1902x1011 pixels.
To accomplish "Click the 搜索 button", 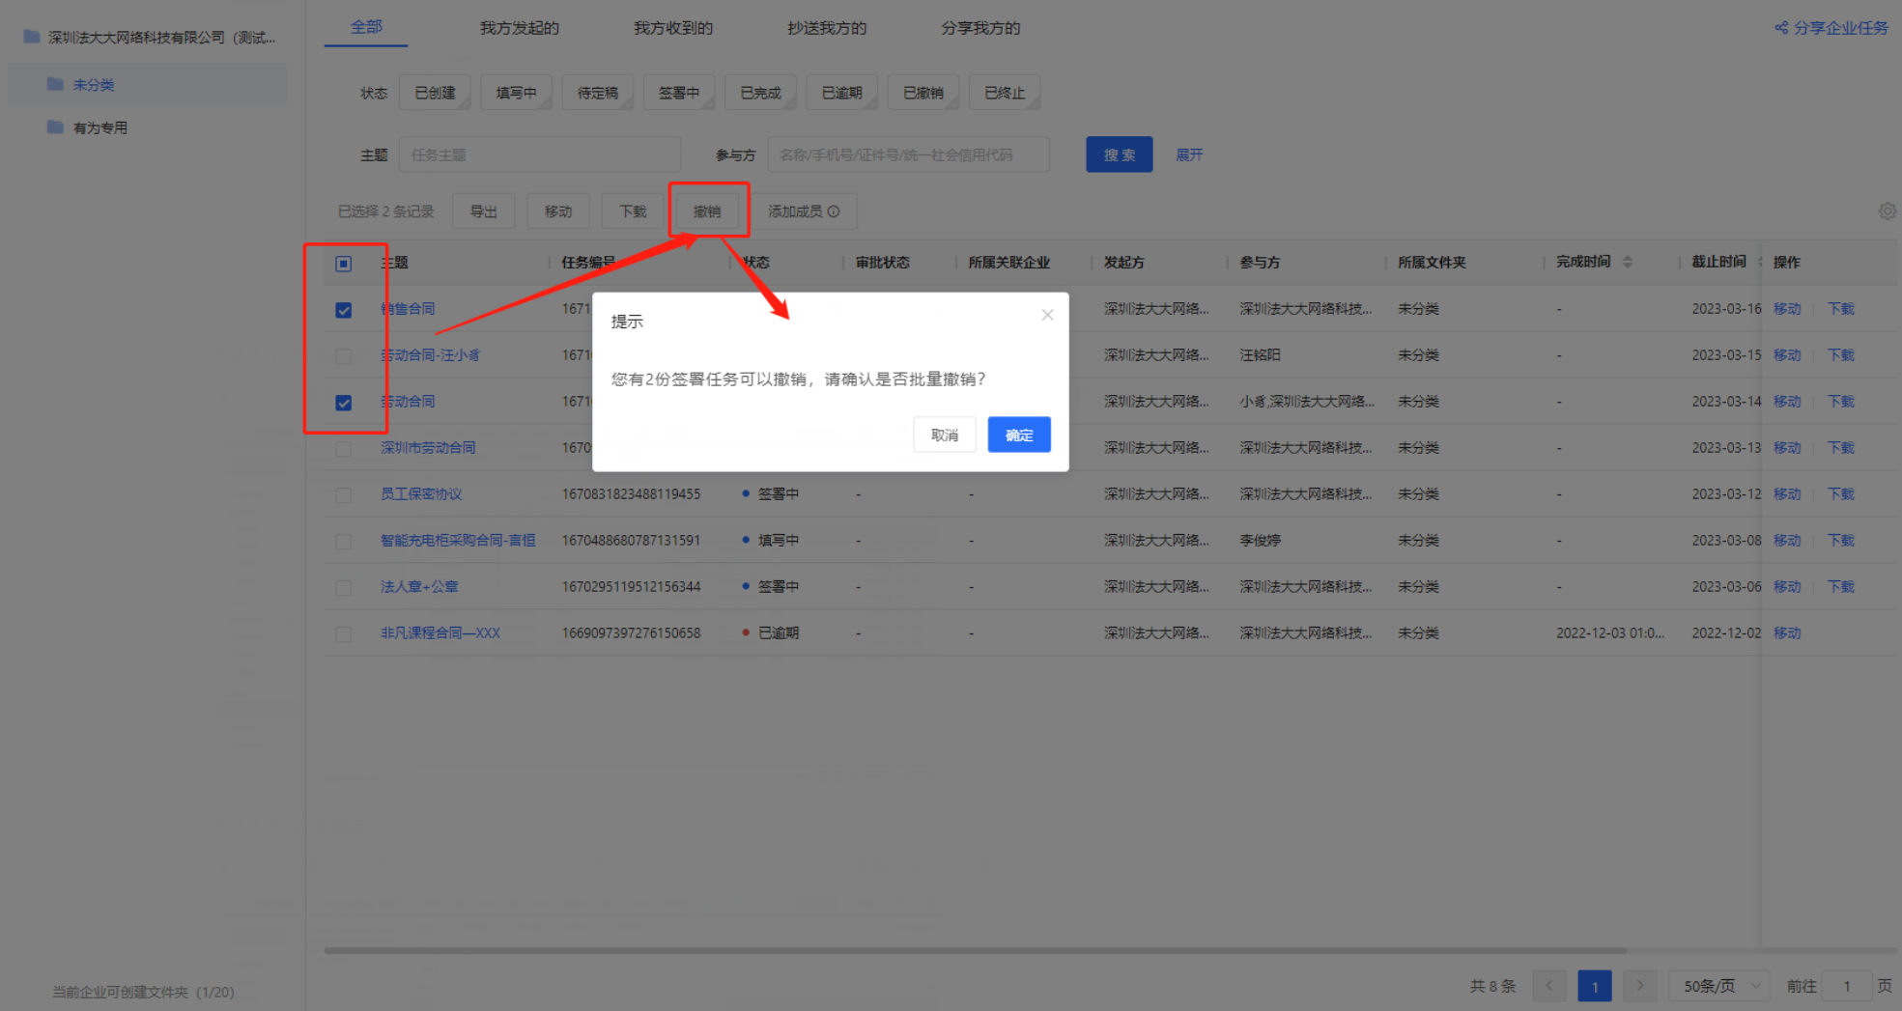I will 1119,154.
